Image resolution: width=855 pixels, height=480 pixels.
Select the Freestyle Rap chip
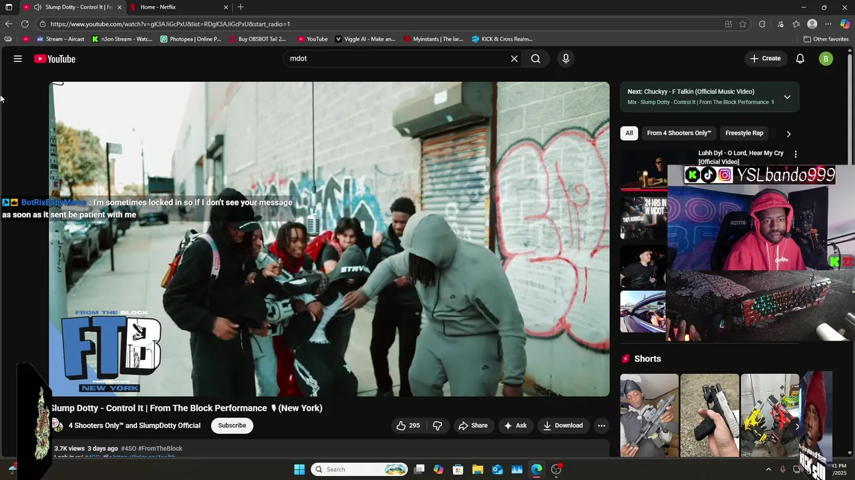[x=744, y=133]
